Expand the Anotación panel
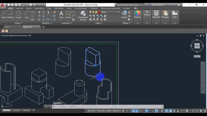The height and width of the screenshot is (116, 207). (x=67, y=23)
